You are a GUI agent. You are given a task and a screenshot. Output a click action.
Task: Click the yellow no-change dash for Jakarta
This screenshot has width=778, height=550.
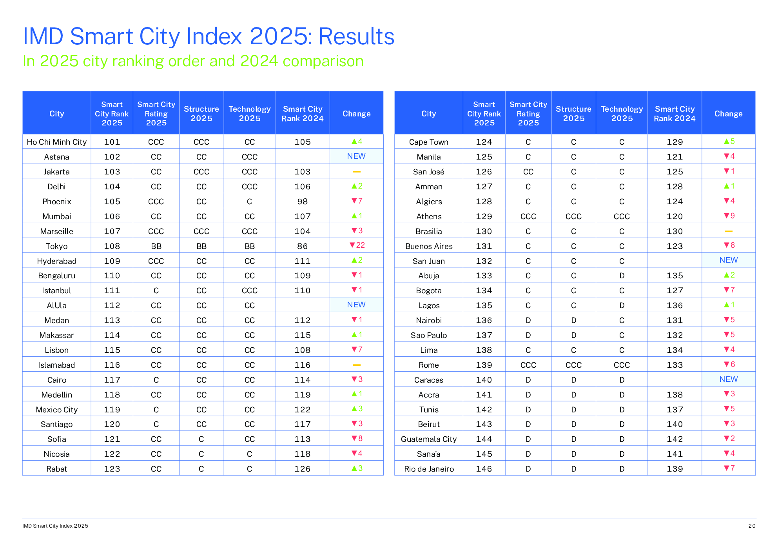pyautogui.click(x=356, y=172)
